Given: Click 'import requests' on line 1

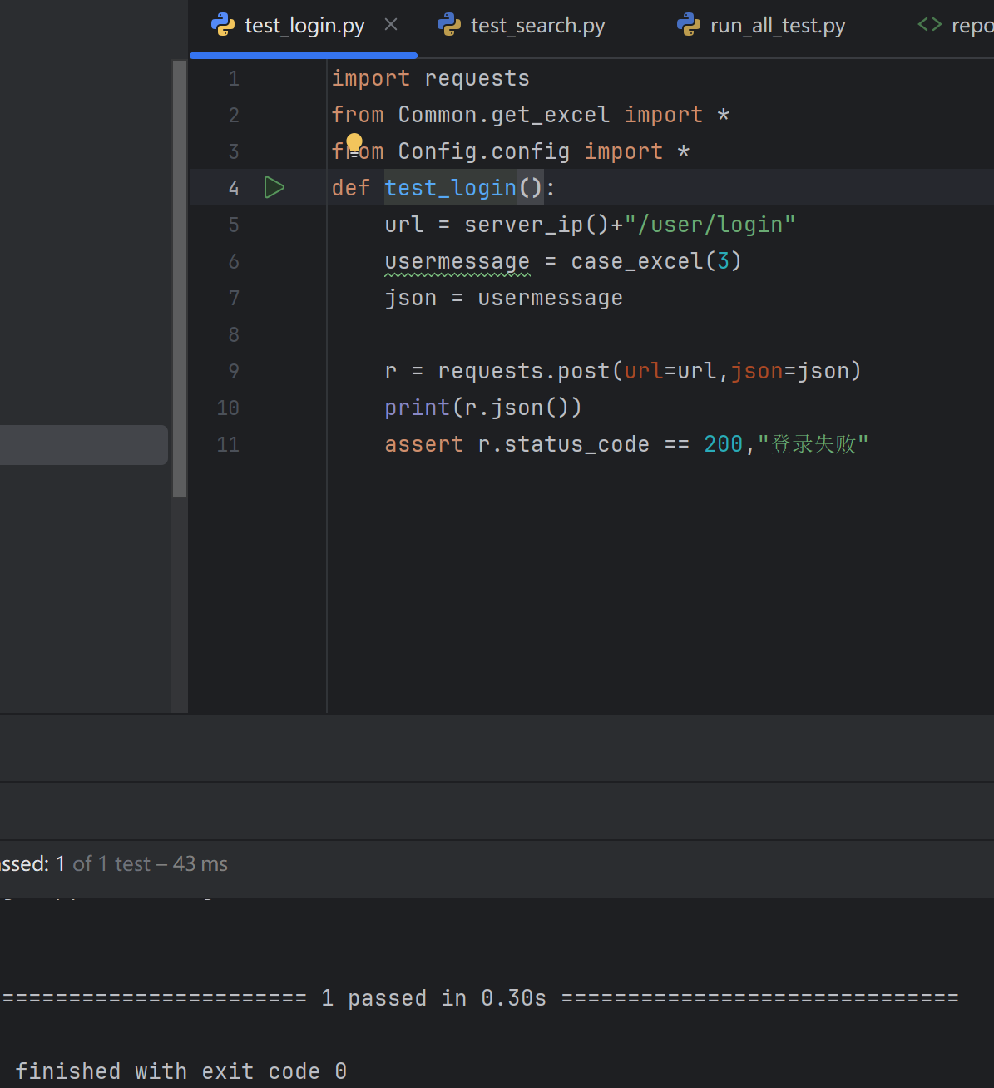Looking at the screenshot, I should (431, 78).
